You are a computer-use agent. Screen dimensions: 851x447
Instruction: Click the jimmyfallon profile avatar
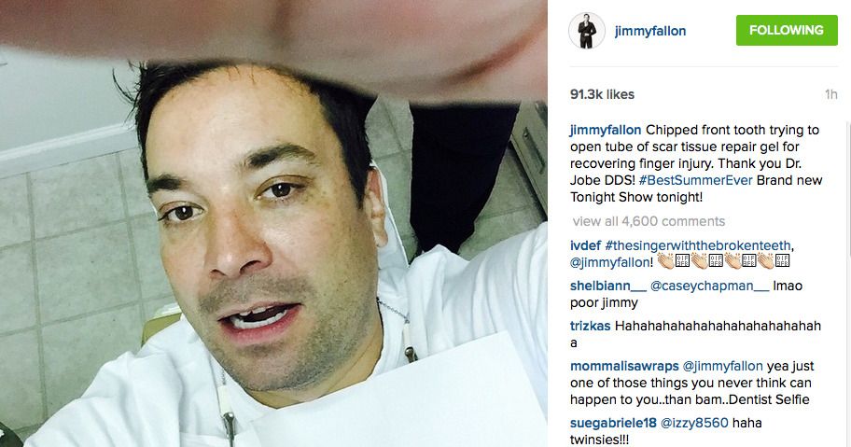pyautogui.click(x=586, y=31)
